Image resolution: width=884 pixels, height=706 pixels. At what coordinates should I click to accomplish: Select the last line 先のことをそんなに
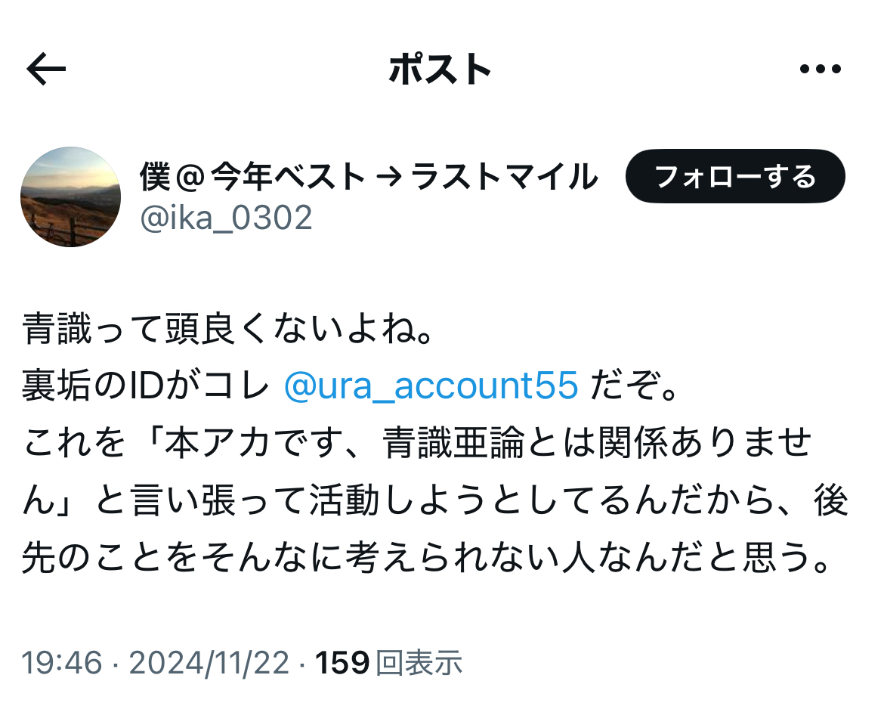425,559
